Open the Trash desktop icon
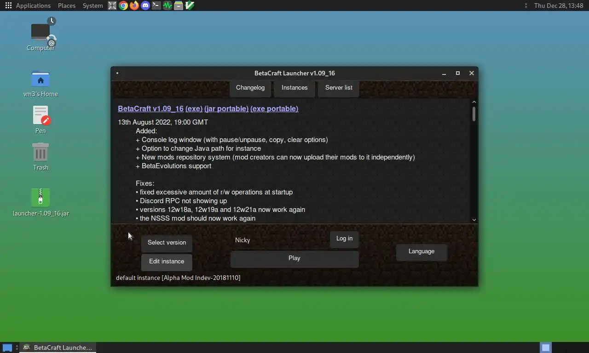Viewport: 589px width, 353px height. point(40,156)
